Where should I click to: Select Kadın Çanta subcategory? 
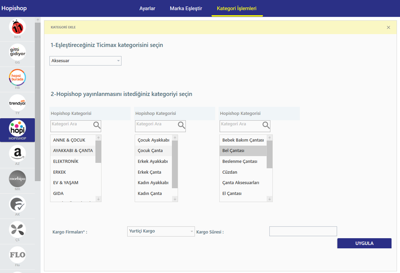point(153,193)
